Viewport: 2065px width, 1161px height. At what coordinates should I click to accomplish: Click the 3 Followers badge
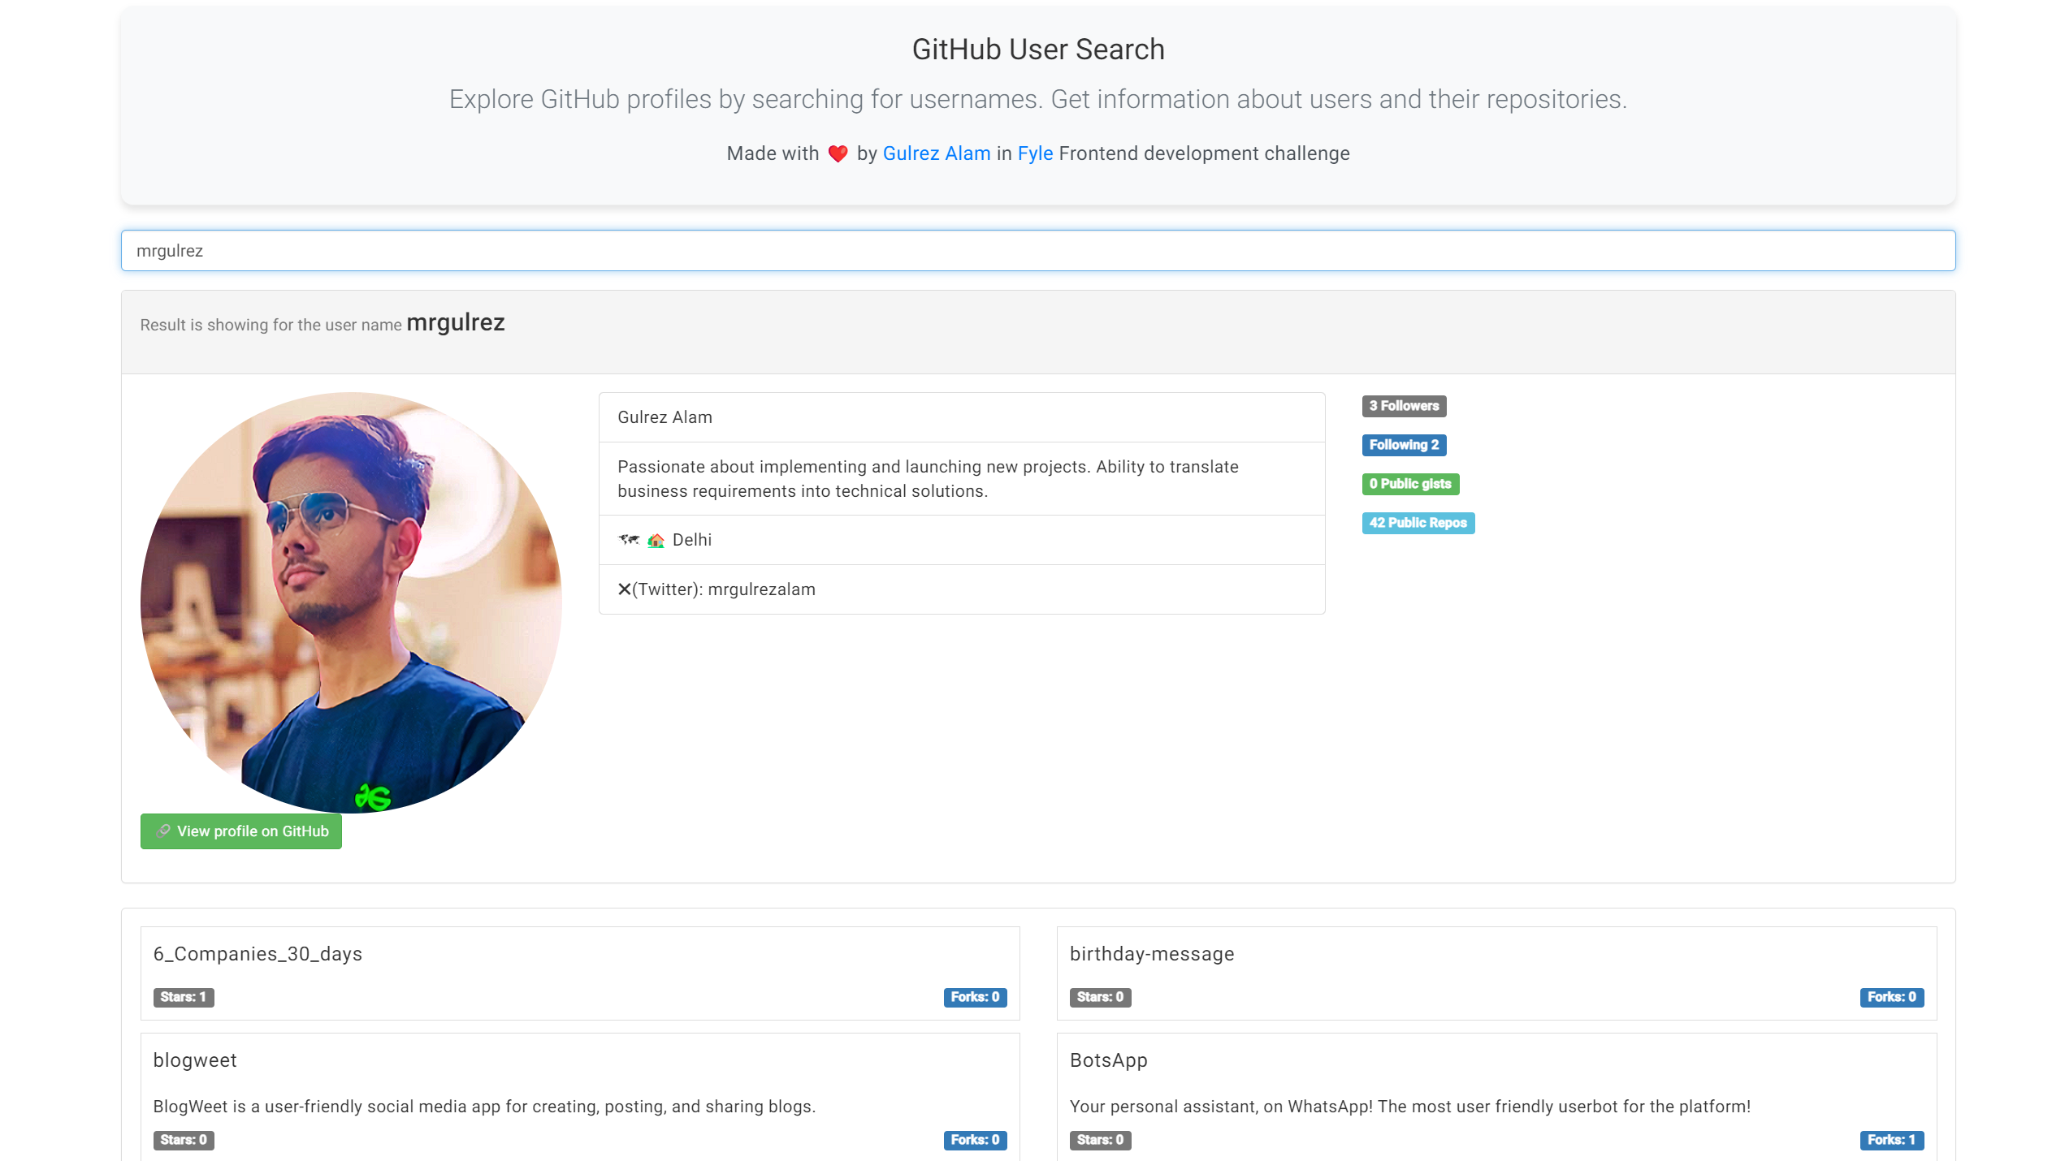click(1404, 406)
